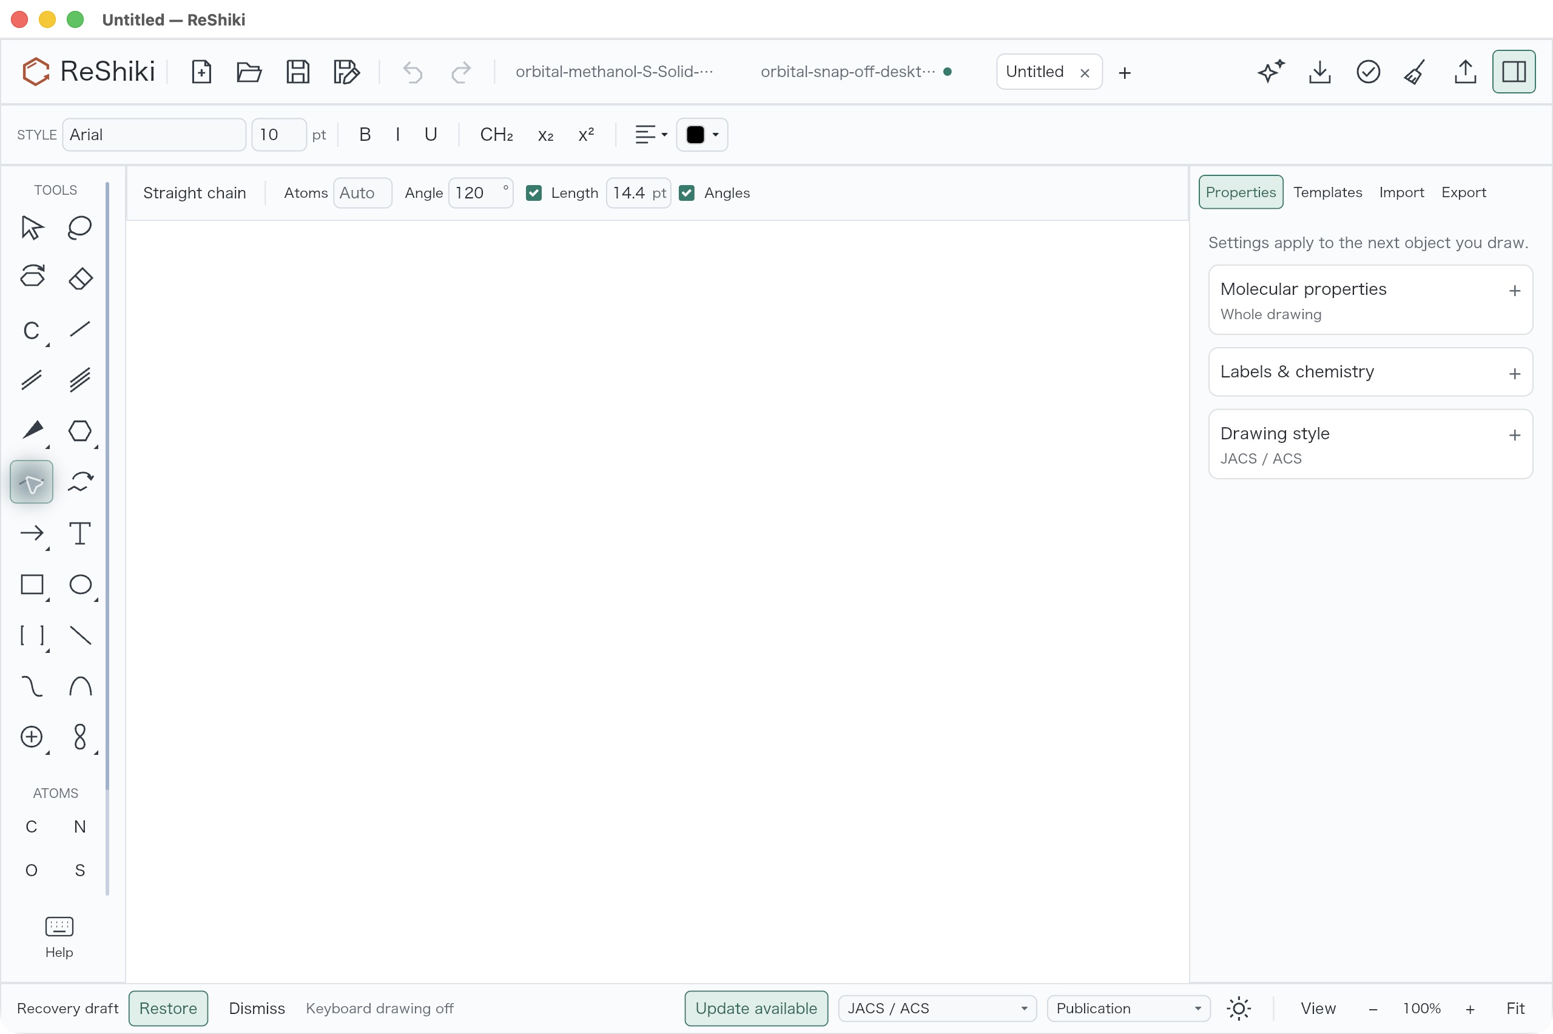Select the text T tool
The height and width of the screenshot is (1034, 1553).
click(x=79, y=533)
